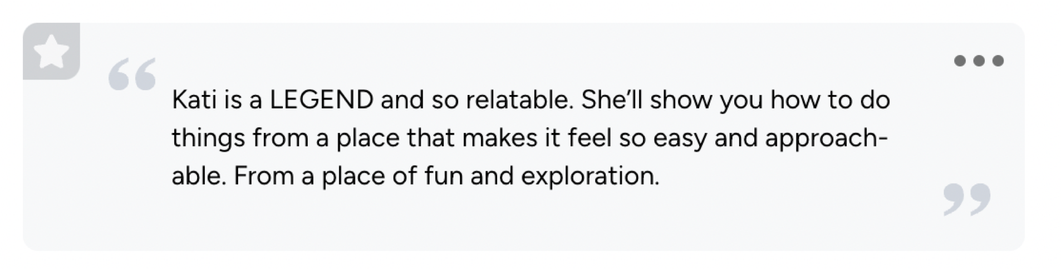Click the hyphenated word approach- on line two

click(826, 138)
